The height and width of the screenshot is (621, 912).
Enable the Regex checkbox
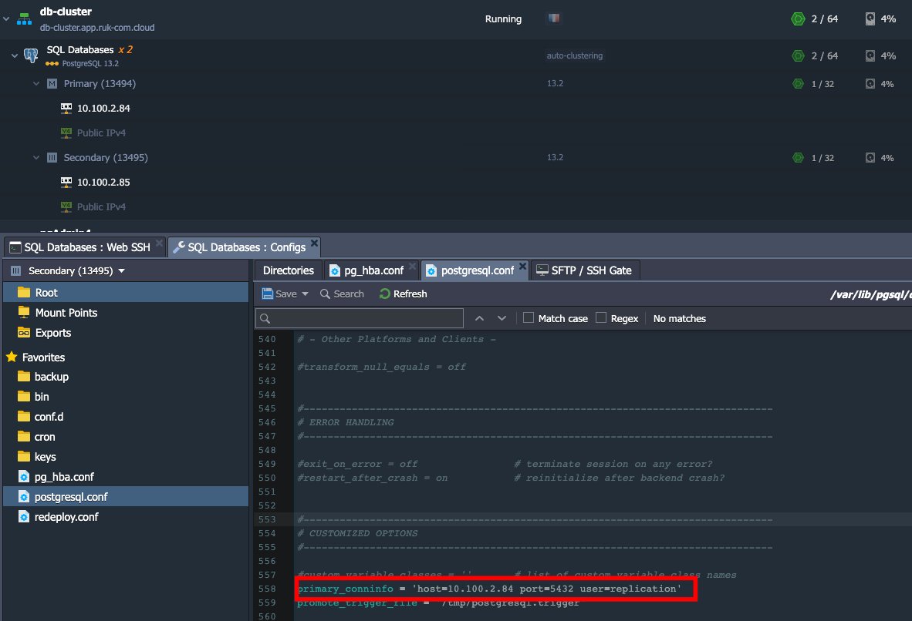point(601,317)
